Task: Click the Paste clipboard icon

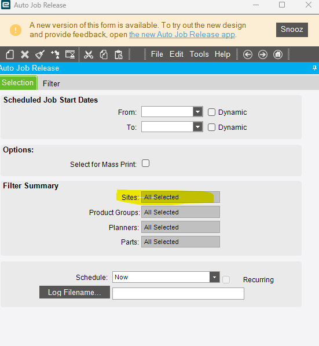Action: point(118,54)
